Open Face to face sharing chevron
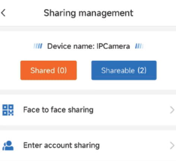The image size is (176, 161). click(x=172, y=110)
